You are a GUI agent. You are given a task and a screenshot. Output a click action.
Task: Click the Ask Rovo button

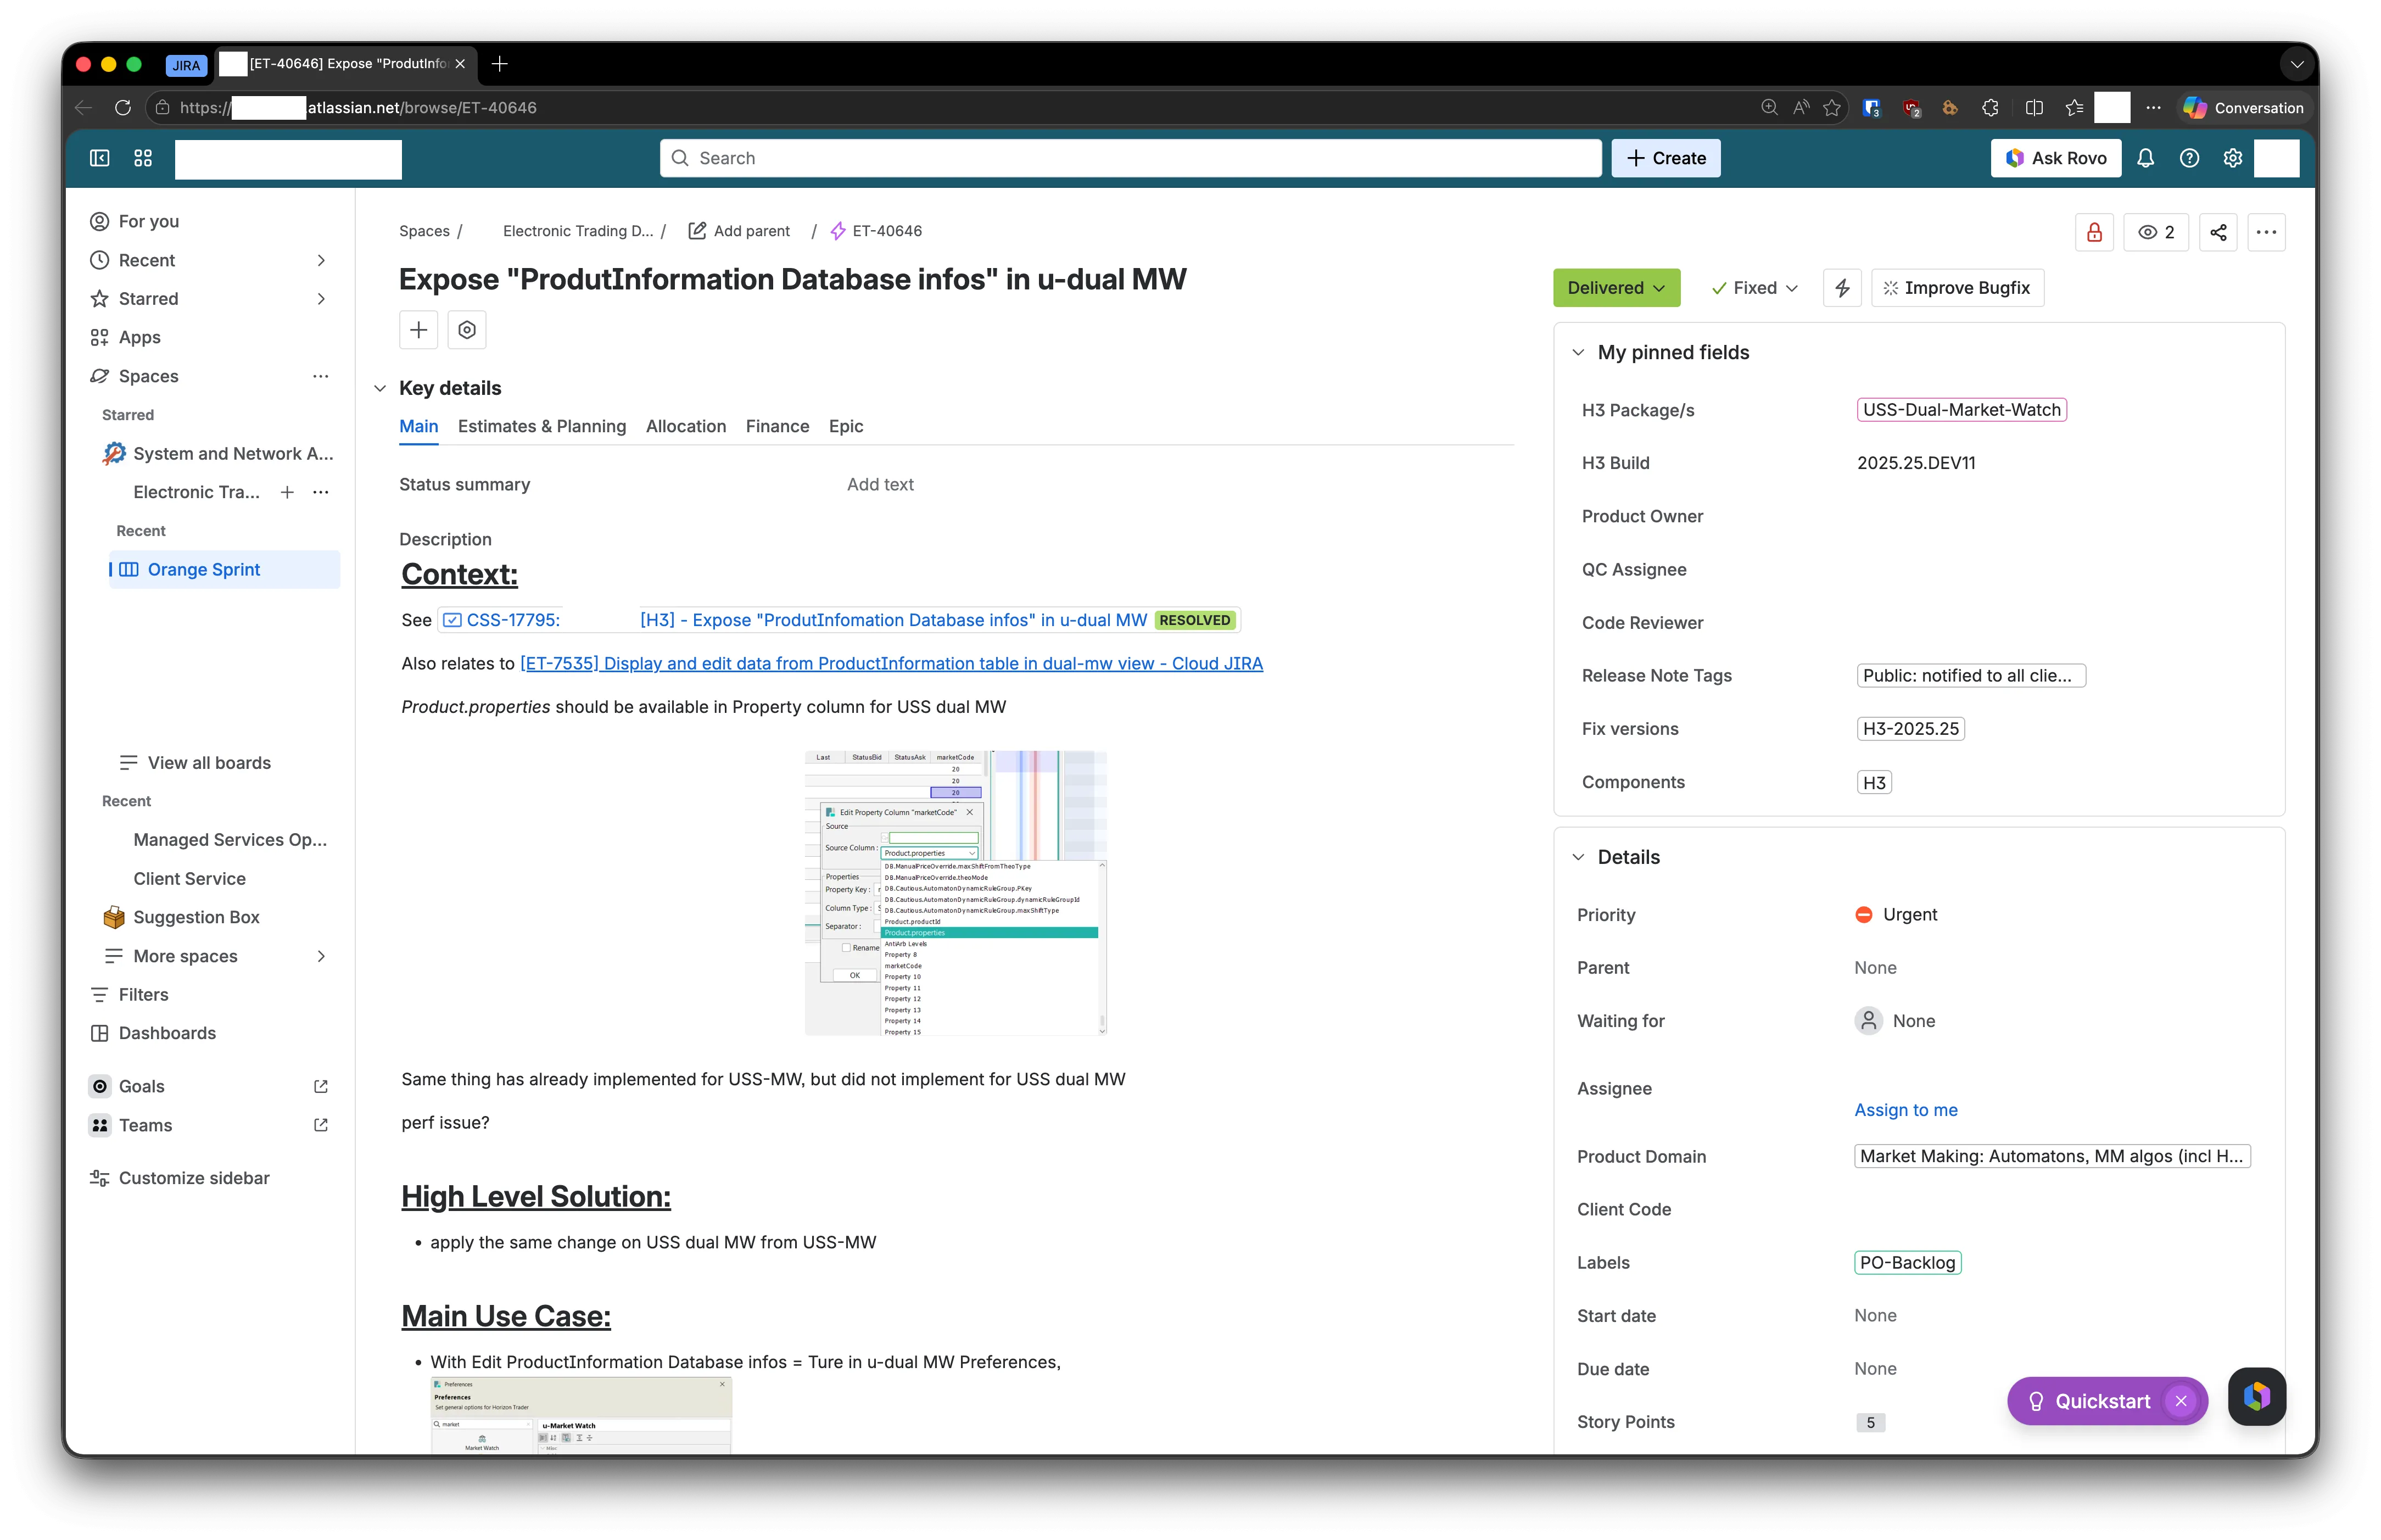2056,158
